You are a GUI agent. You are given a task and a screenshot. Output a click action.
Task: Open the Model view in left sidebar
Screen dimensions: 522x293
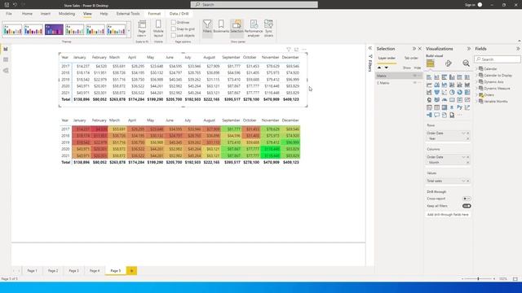6,71
